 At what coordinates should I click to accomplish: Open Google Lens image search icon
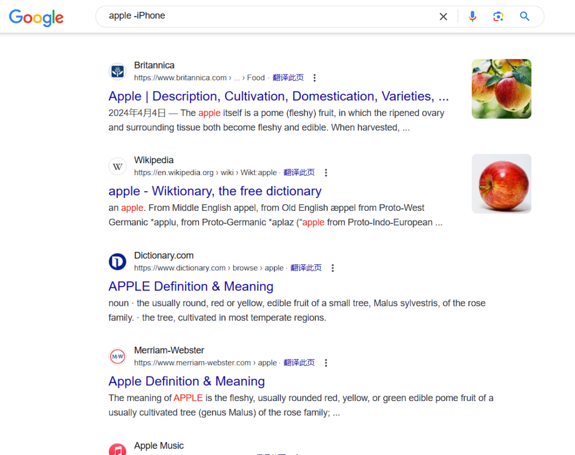pos(498,16)
